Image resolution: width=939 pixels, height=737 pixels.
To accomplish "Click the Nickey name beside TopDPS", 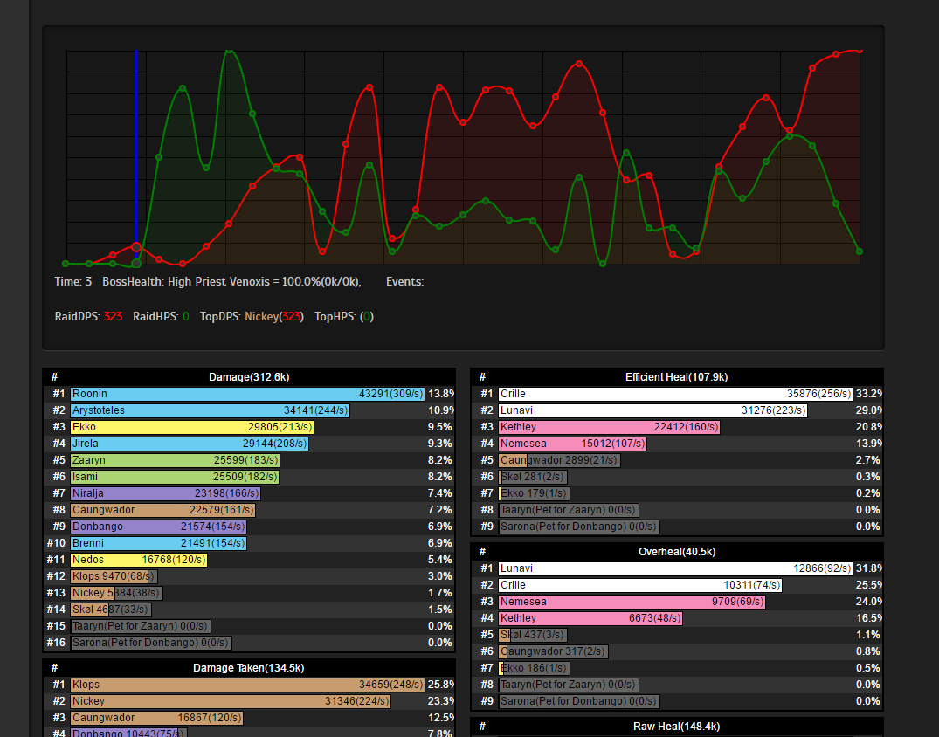I will click(x=261, y=317).
